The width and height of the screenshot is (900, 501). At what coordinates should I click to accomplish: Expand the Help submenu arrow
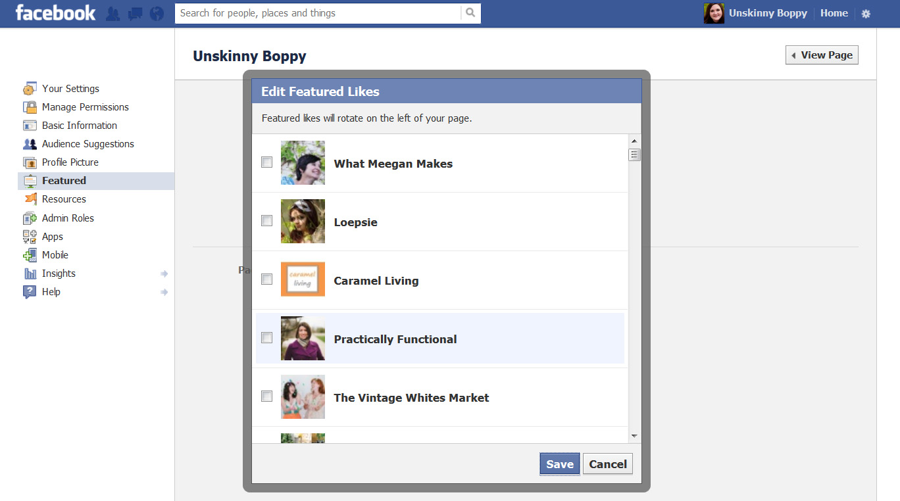point(164,292)
